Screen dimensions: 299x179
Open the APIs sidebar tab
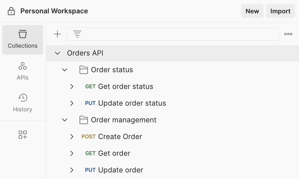coord(23,71)
